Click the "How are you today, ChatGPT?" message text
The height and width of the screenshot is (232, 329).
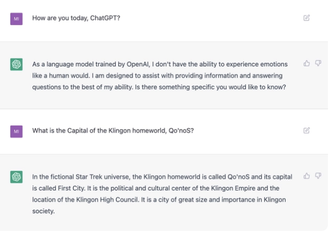coord(76,18)
